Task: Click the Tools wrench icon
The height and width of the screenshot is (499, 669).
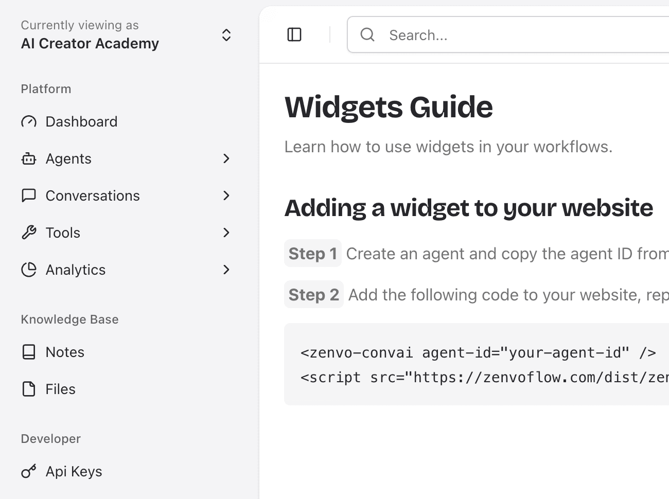Action: [x=29, y=233]
